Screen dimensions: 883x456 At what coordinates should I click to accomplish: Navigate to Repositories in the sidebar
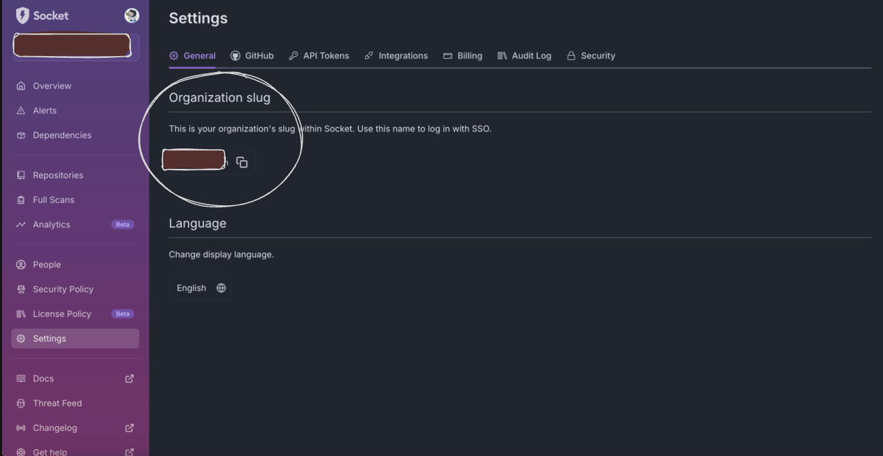point(58,175)
